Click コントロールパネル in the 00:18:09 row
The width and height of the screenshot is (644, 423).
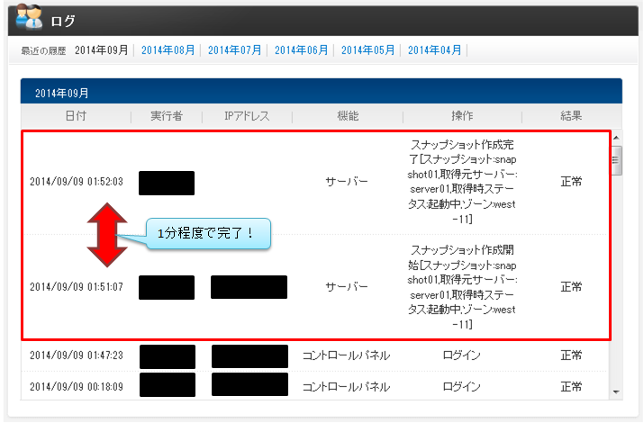pos(346,386)
